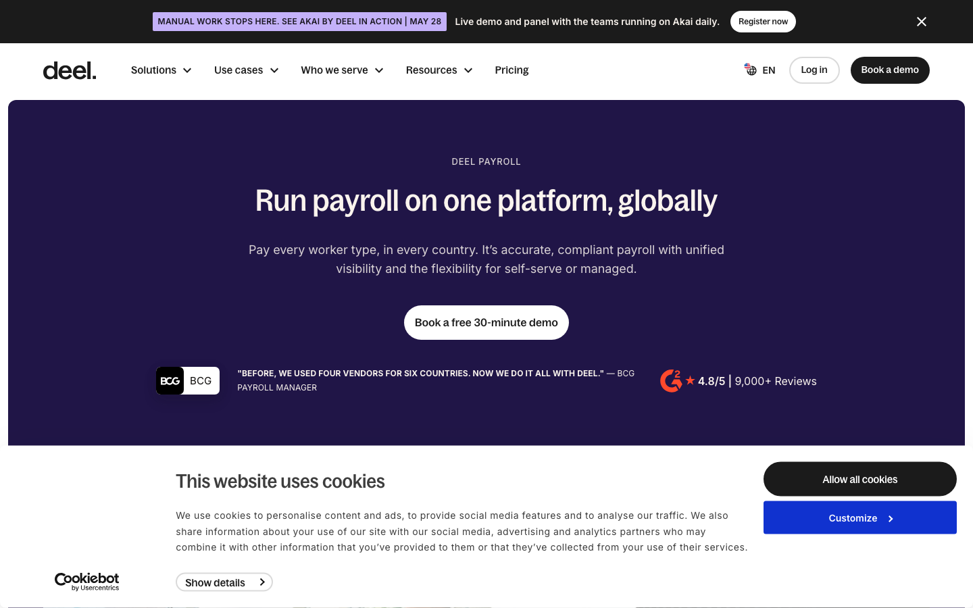
Task: Open the globe language selector icon
Action: point(751,70)
